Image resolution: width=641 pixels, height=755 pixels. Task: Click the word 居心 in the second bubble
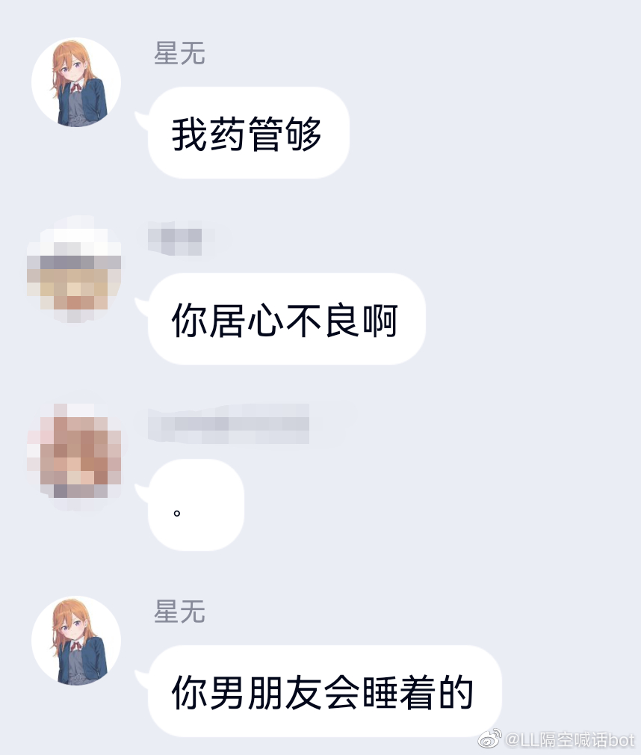click(x=228, y=320)
